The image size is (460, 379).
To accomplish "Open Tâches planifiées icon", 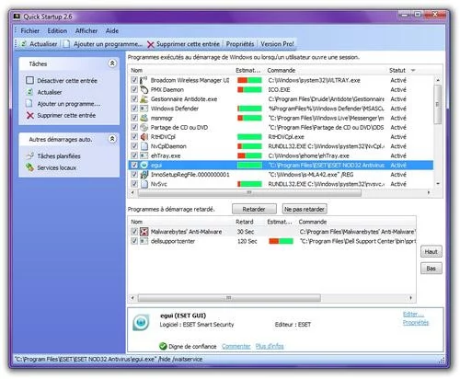I will pos(29,155).
